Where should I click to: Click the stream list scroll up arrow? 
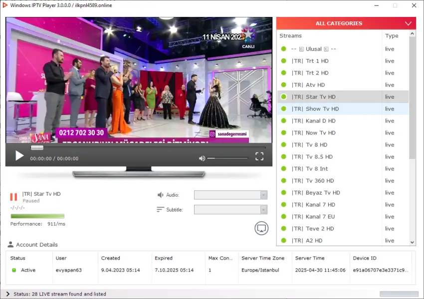tap(412, 33)
